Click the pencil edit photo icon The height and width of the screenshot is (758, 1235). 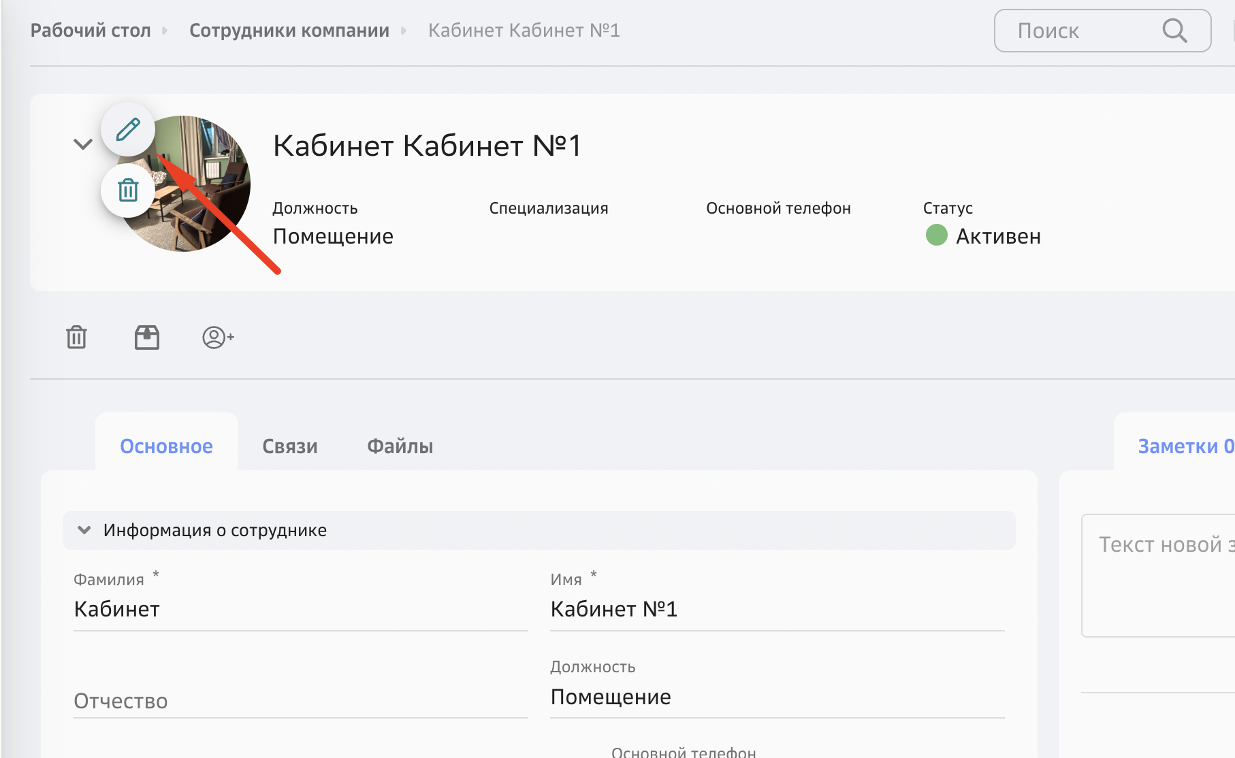coord(128,129)
